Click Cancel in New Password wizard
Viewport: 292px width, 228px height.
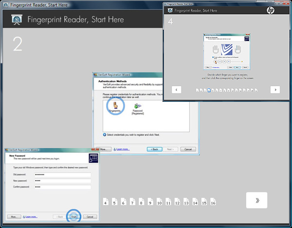pyautogui.click(x=90, y=217)
